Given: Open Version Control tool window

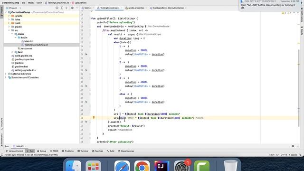Looking at the screenshot, I should 14,151.
